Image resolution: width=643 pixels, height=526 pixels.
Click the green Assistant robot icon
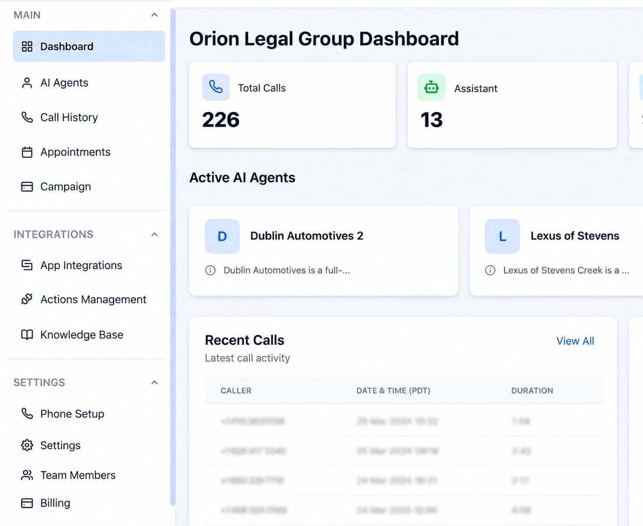(432, 87)
